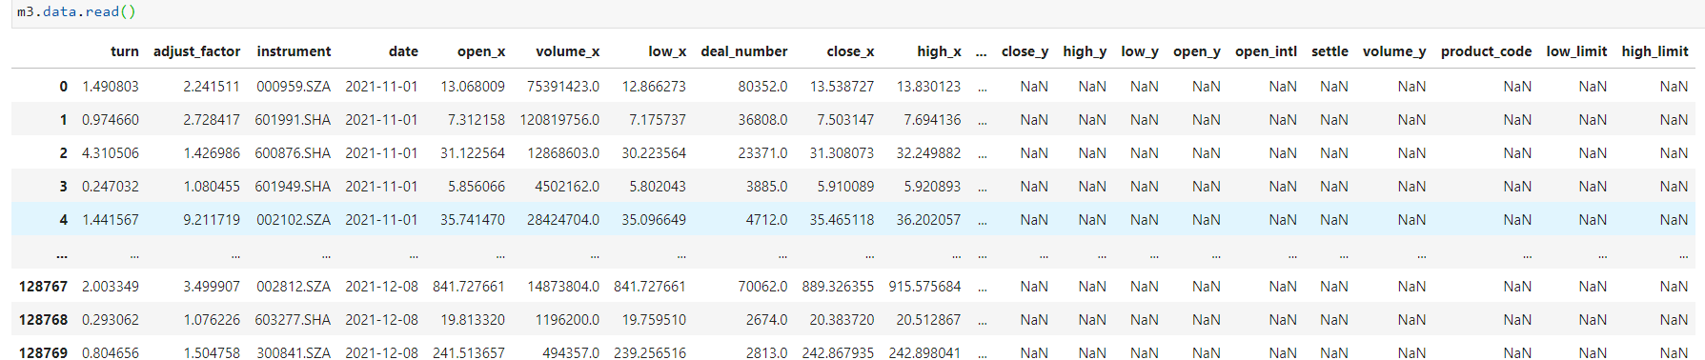Select the 'high_y' column header

pyautogui.click(x=1085, y=51)
